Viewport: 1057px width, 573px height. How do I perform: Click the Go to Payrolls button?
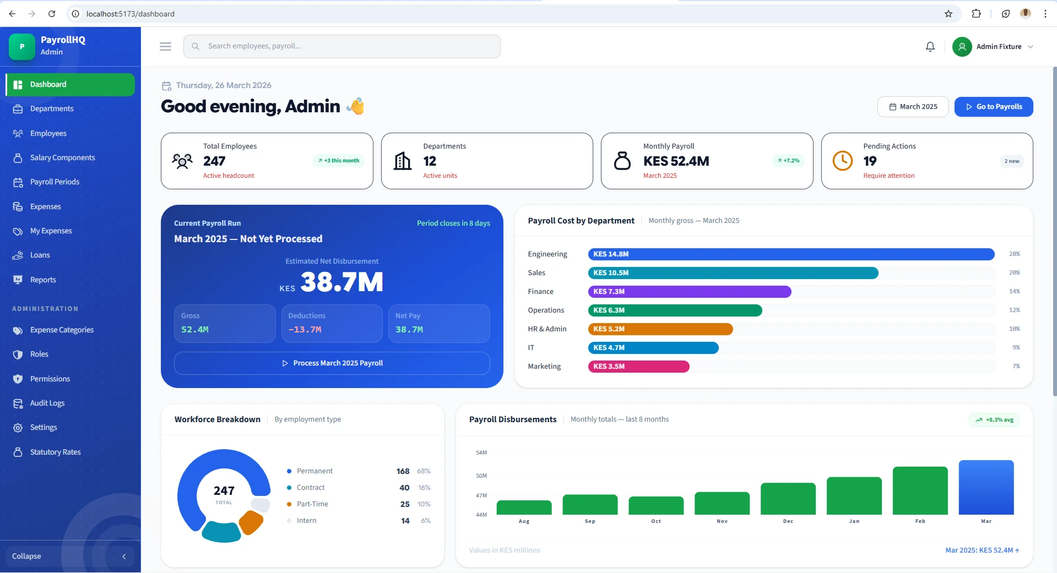point(994,107)
